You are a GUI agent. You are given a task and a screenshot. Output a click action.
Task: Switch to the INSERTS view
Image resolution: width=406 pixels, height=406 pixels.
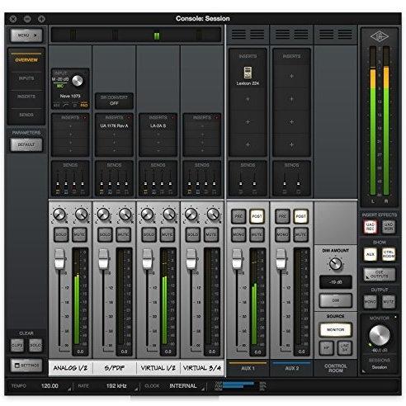pyautogui.click(x=26, y=97)
